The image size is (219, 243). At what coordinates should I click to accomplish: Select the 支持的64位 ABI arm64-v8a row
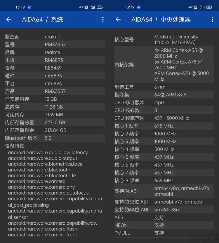point(164,209)
